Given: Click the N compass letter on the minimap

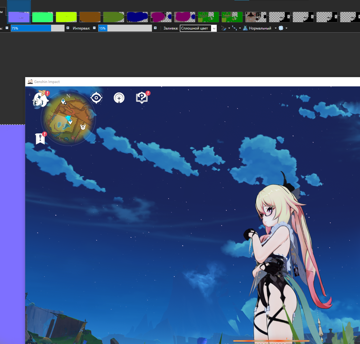Looking at the screenshot, I should [x=68, y=96].
